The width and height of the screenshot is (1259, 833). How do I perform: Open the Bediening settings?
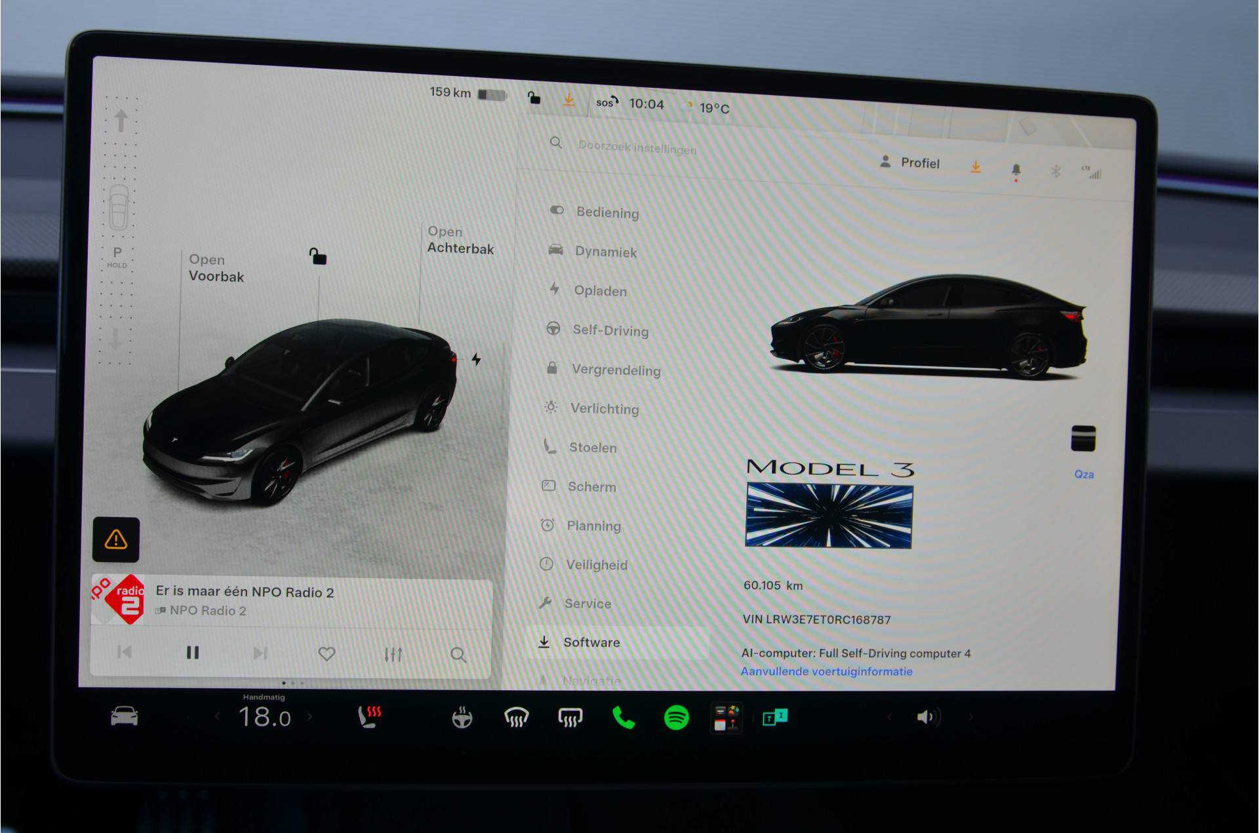point(593,212)
